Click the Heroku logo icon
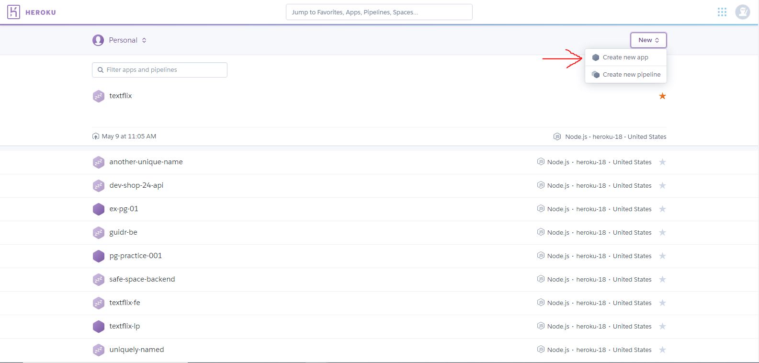Viewport: 759px width, 363px height. [x=14, y=12]
